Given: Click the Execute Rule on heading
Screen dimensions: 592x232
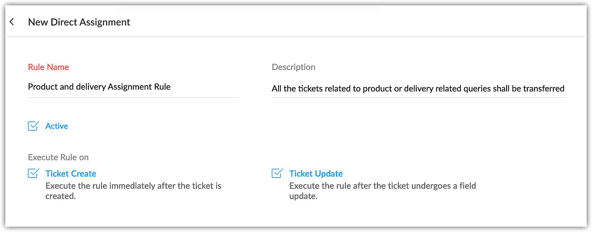Looking at the screenshot, I should [58, 157].
